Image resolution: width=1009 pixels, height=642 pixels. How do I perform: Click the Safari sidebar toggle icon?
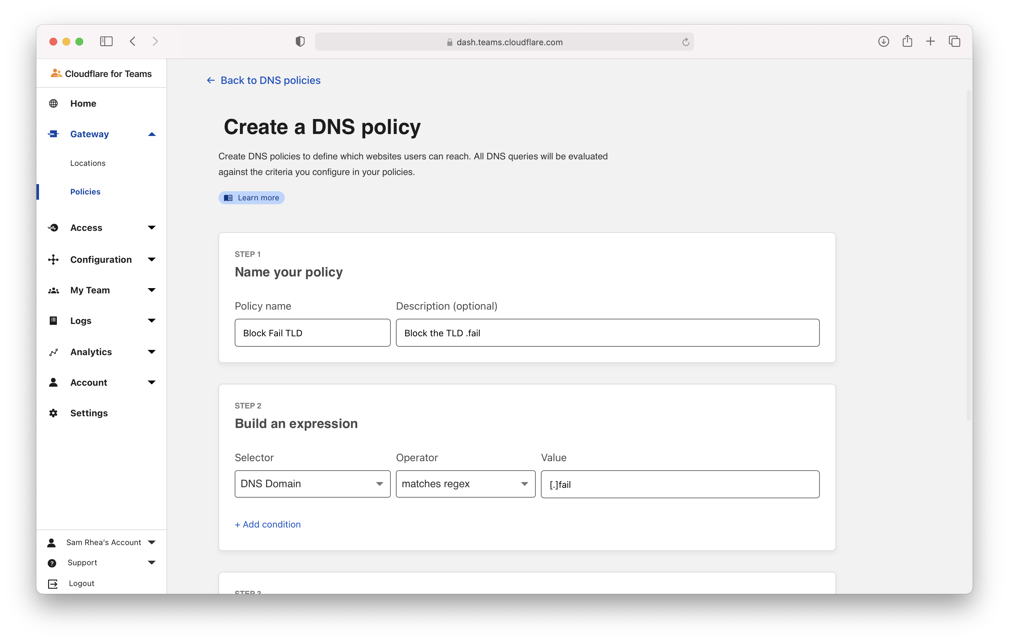coord(106,41)
